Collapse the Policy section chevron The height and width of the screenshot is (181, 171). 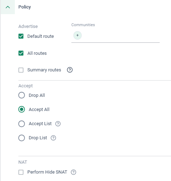8,7
